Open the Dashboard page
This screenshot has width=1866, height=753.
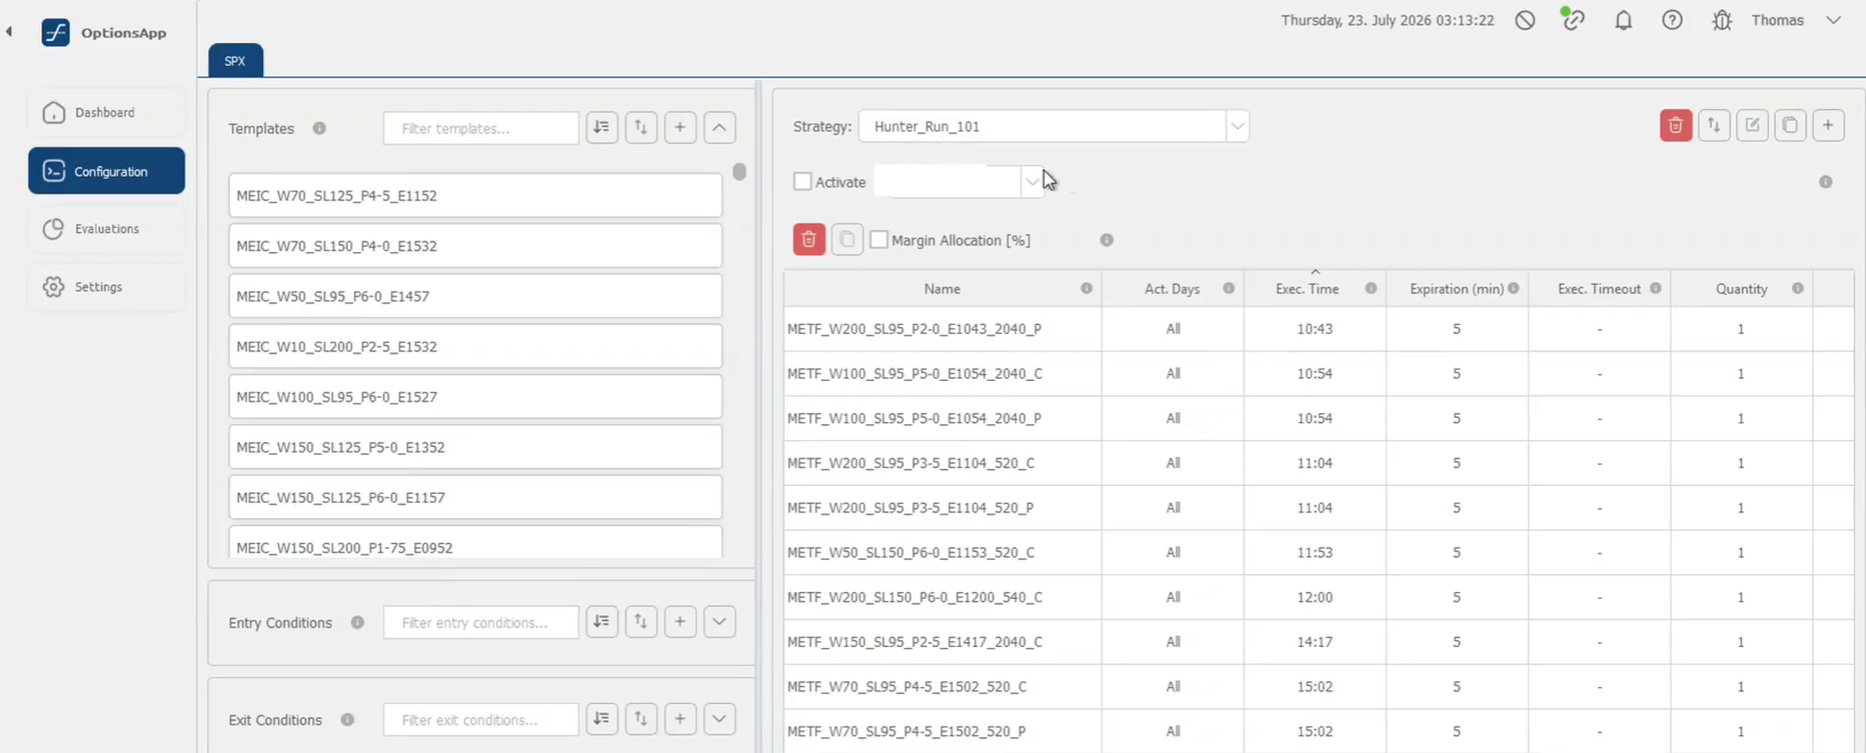106,113
